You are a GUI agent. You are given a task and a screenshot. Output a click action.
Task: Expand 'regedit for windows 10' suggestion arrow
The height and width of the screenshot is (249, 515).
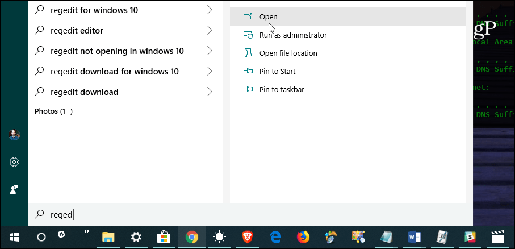click(210, 10)
